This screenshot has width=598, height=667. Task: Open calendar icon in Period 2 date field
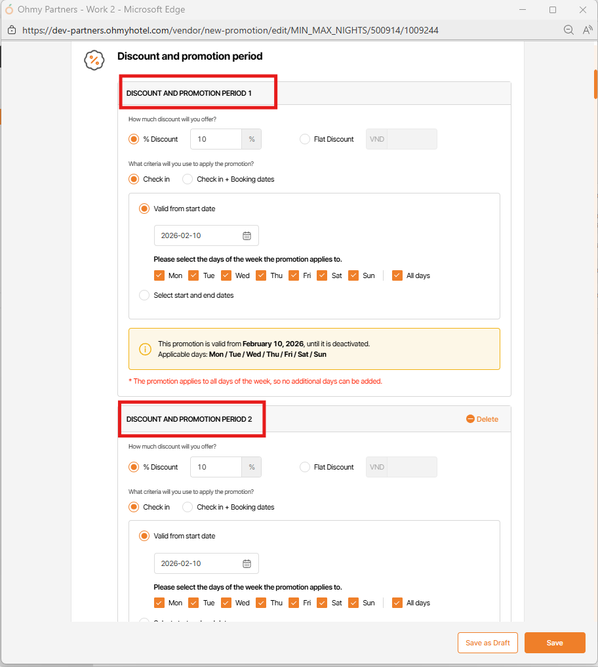pyautogui.click(x=247, y=563)
